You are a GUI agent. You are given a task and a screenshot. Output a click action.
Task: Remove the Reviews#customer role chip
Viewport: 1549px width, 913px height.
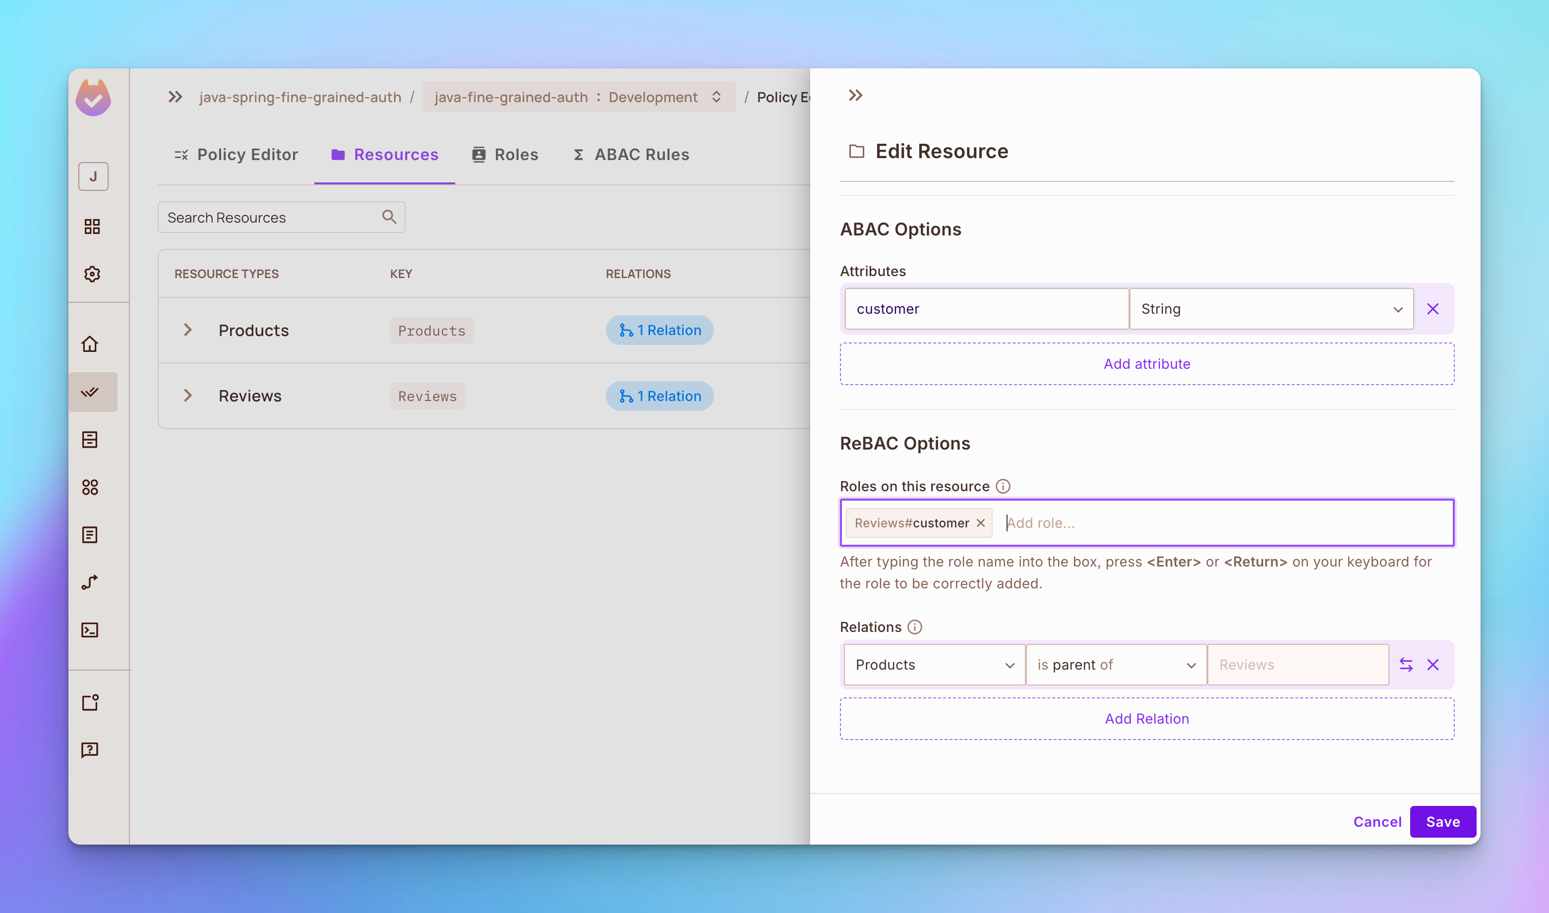[981, 523]
